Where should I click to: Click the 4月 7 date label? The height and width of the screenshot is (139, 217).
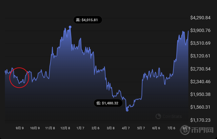pyautogui.click(x=126, y=129)
